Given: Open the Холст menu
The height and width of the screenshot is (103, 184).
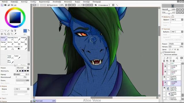Looking at the screenshot, I should coord(24,2).
